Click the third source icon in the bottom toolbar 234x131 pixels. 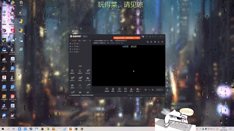119,90
